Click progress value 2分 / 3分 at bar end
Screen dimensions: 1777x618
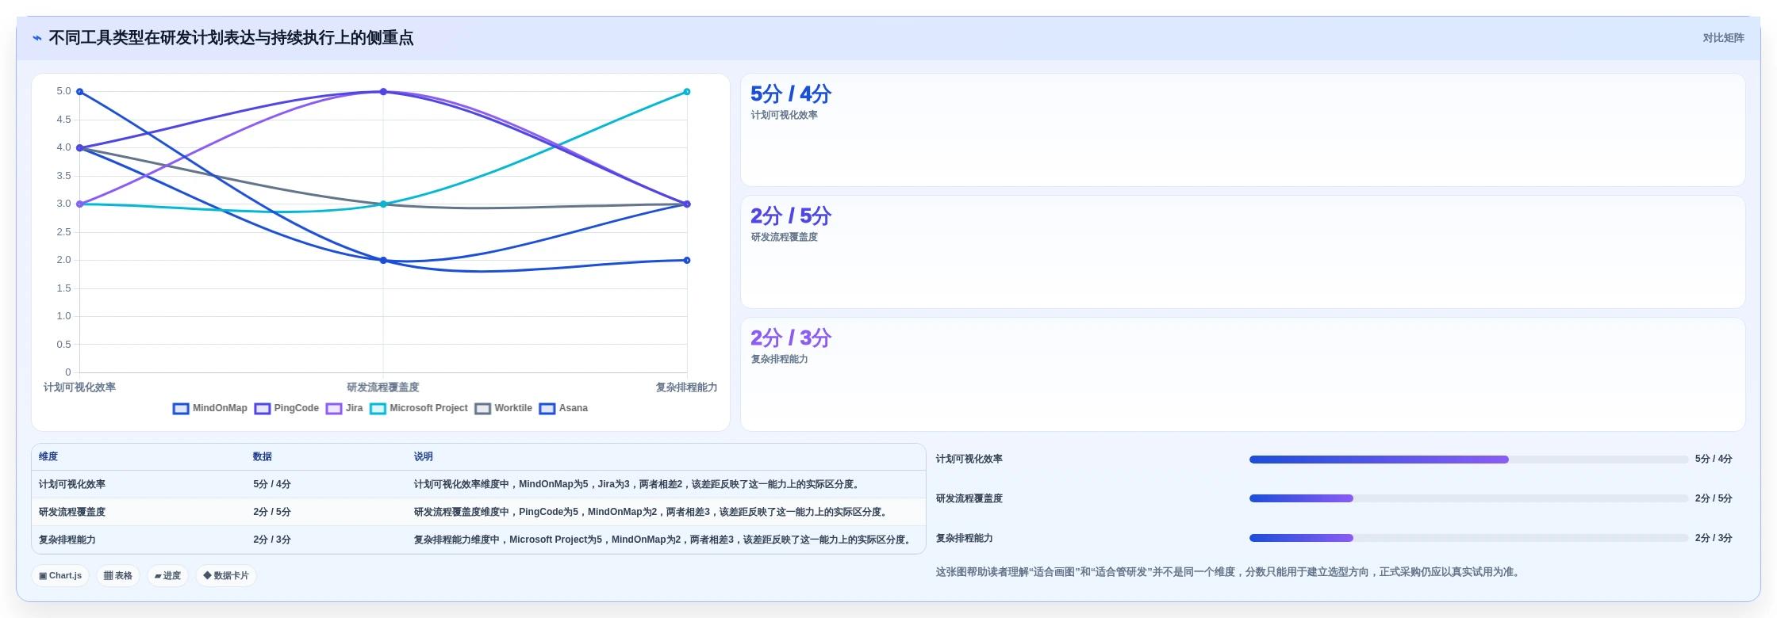pos(1714,538)
